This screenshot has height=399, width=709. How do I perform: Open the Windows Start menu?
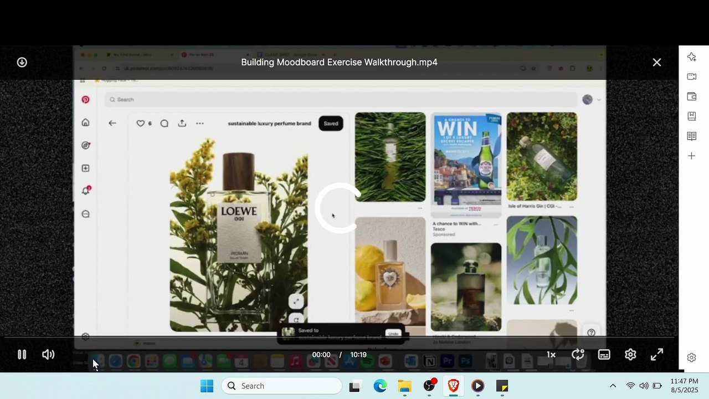tap(207, 386)
